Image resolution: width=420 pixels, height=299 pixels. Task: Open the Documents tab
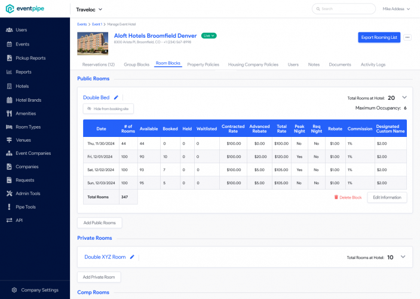pos(340,65)
